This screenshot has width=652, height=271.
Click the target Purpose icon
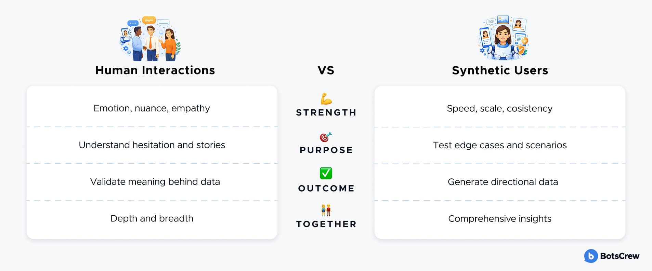point(326,137)
